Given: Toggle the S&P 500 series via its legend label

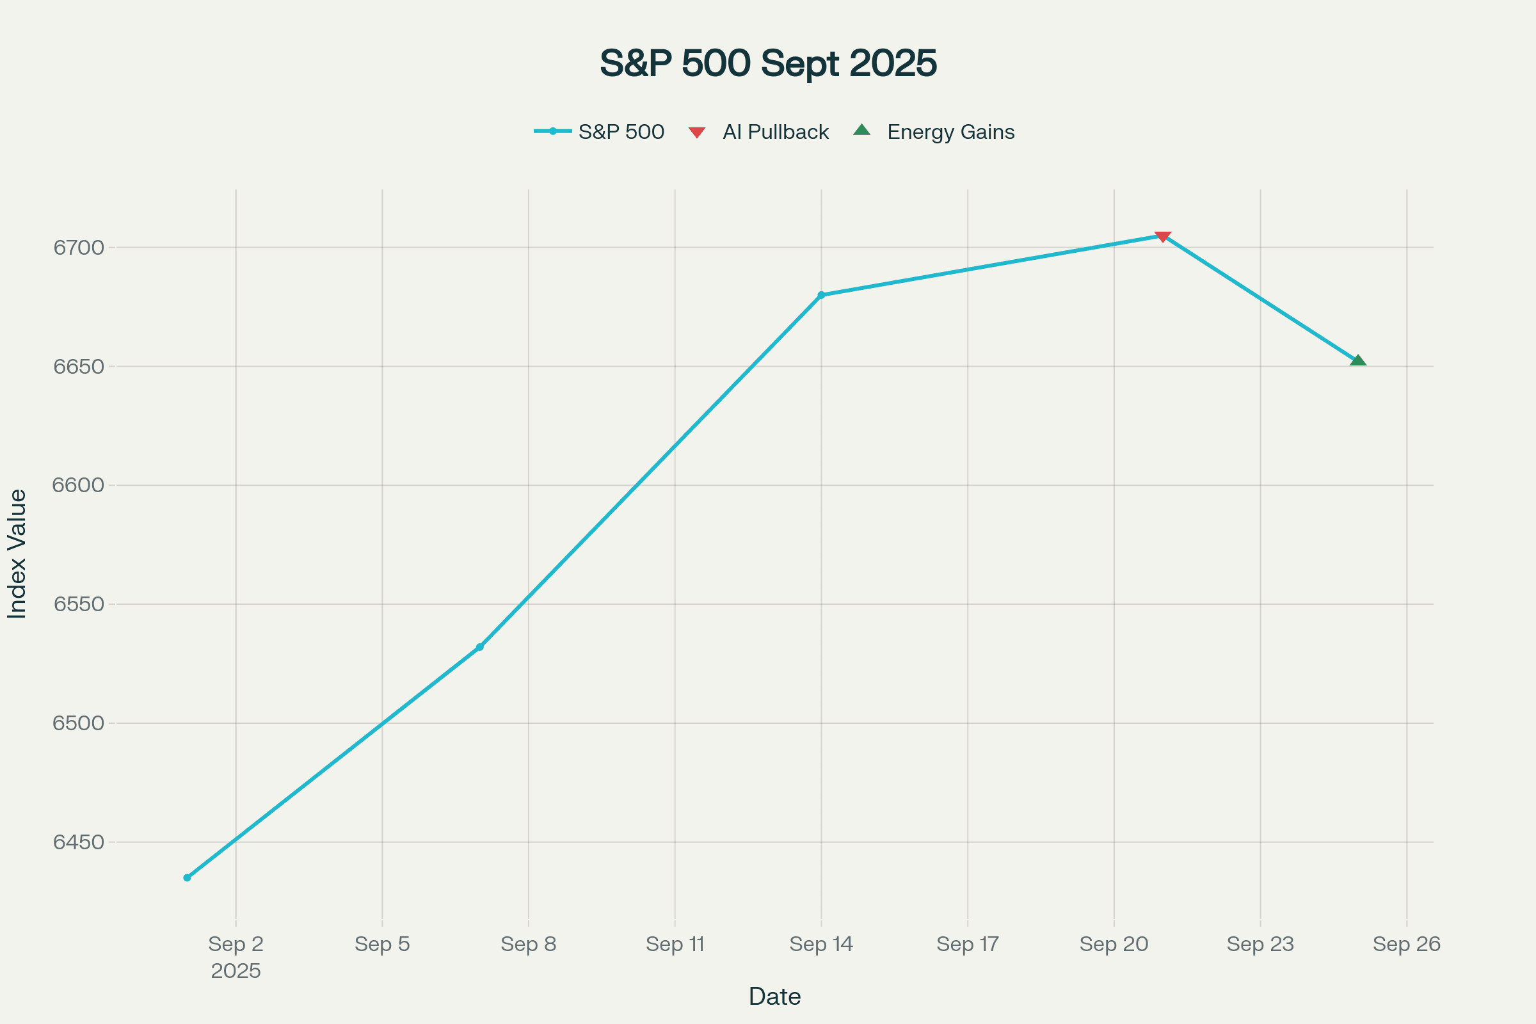Looking at the screenshot, I should click(621, 132).
